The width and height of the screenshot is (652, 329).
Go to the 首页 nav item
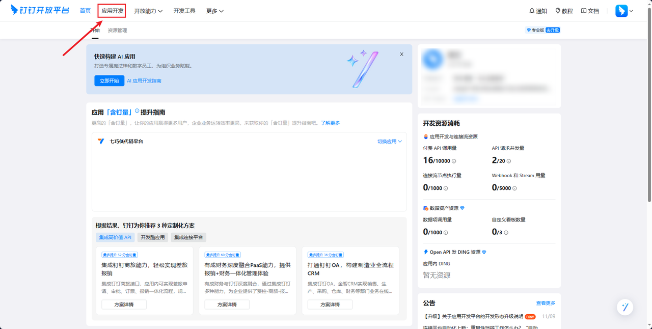[86, 11]
